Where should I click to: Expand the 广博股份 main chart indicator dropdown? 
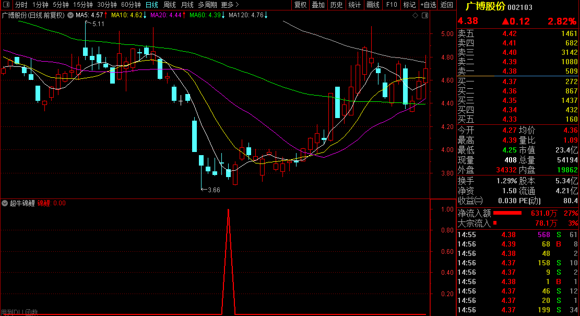click(x=71, y=15)
